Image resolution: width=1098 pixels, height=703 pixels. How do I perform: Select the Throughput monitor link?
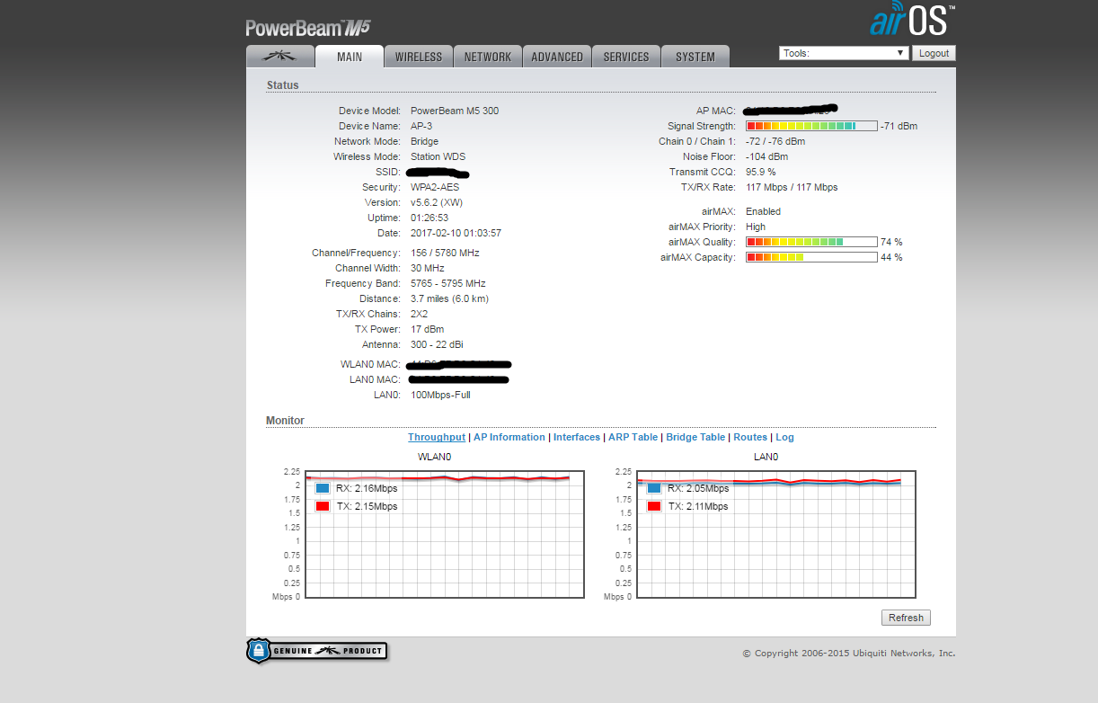[437, 437]
